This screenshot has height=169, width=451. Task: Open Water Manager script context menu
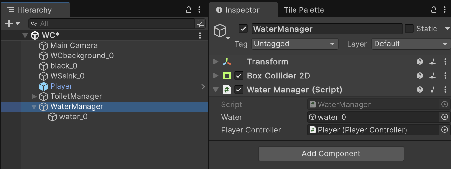pos(445,90)
